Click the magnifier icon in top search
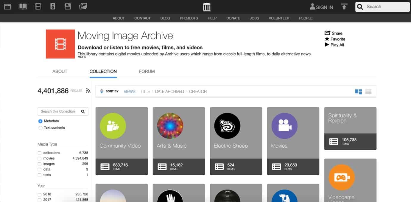Image resolution: width=411 pixels, height=202 pixels. [x=360, y=7]
